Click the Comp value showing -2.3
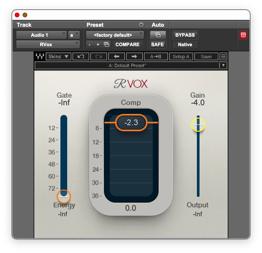The image size is (262, 253). (x=131, y=122)
